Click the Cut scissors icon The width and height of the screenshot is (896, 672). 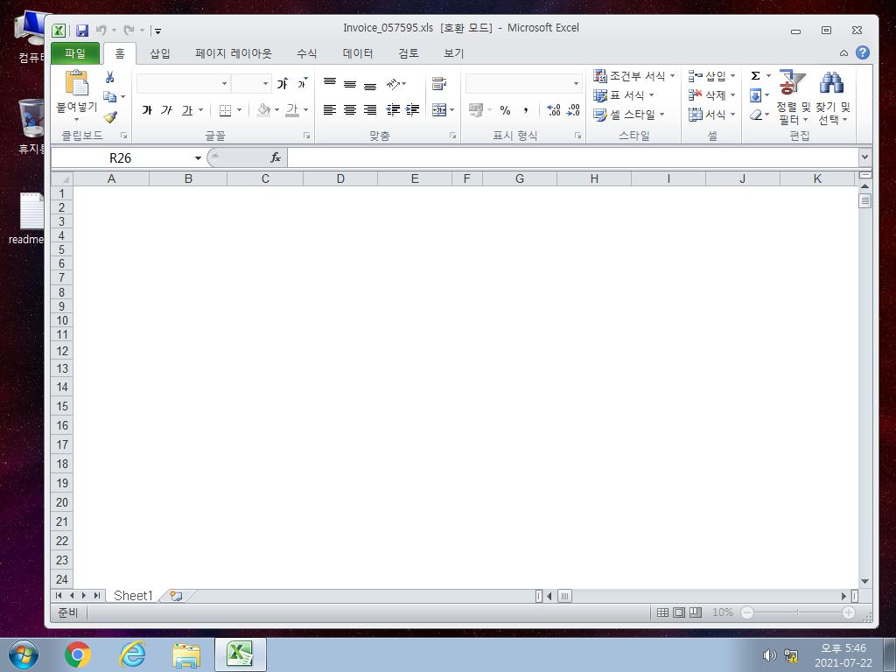click(x=109, y=77)
